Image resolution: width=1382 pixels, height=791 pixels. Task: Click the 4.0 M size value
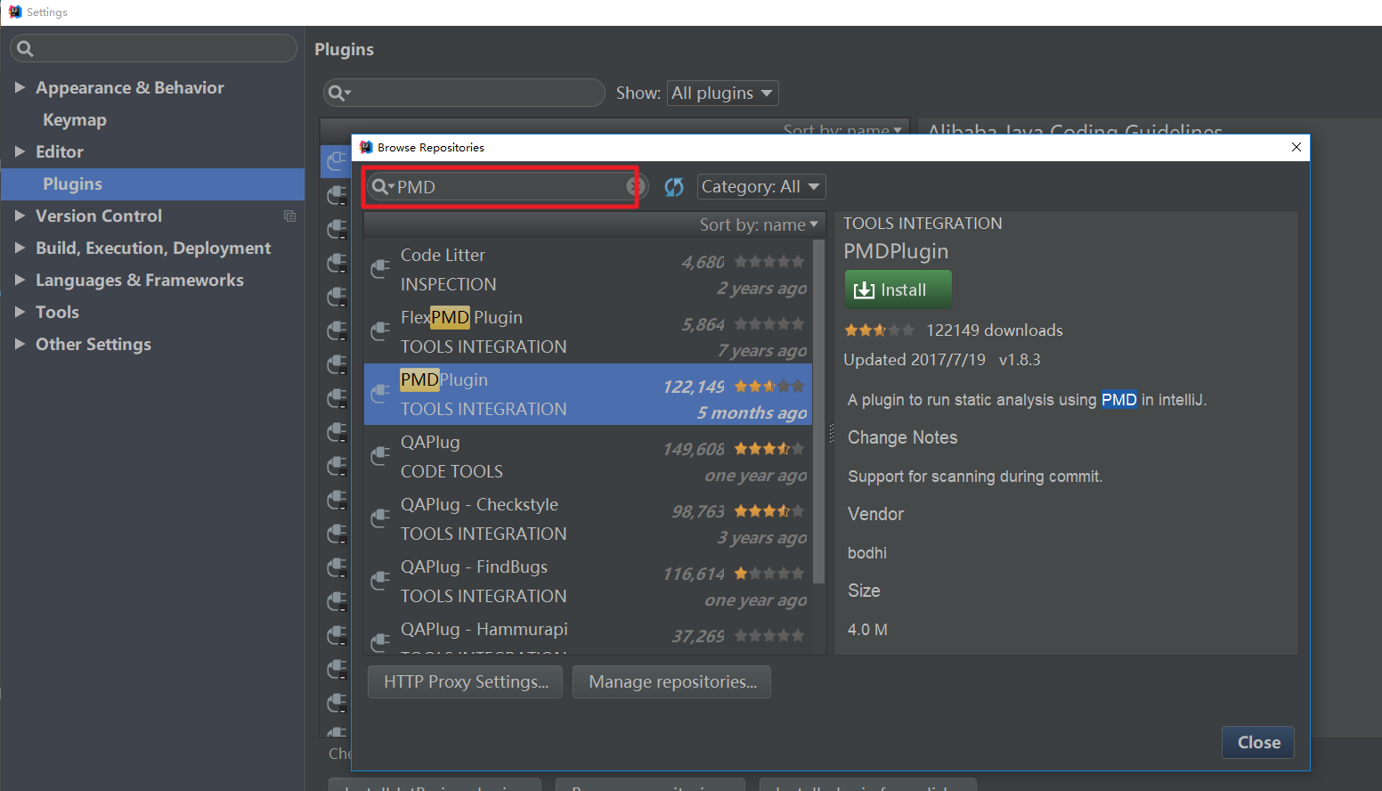point(867,630)
